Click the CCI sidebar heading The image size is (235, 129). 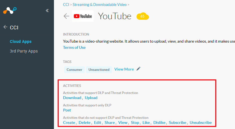14,28
